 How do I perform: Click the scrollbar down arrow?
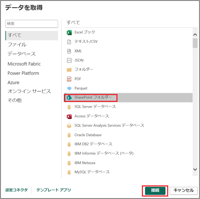point(195,169)
